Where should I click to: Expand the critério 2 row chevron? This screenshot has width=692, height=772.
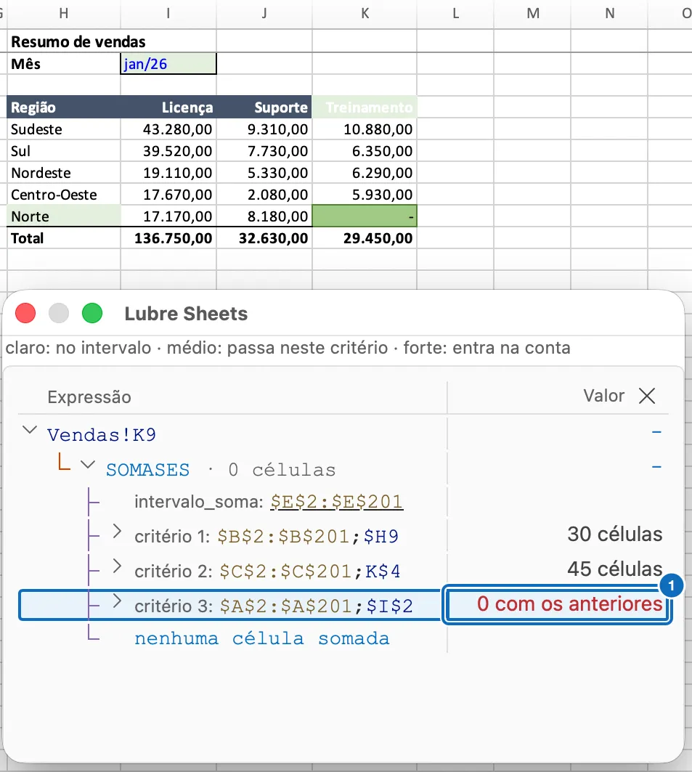click(117, 566)
